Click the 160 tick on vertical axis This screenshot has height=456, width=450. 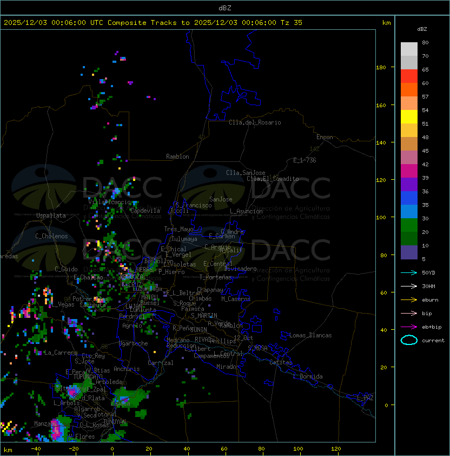[x=381, y=105]
